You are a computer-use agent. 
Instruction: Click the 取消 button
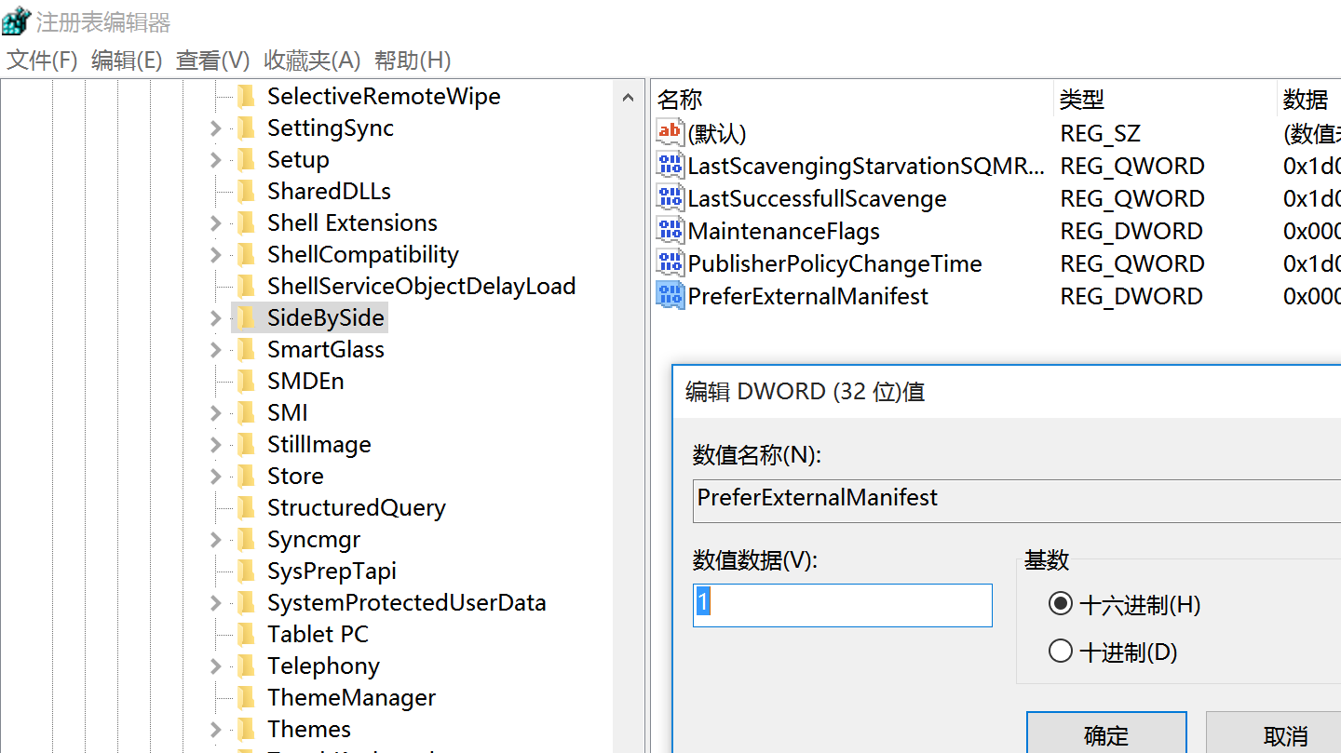[1285, 735]
